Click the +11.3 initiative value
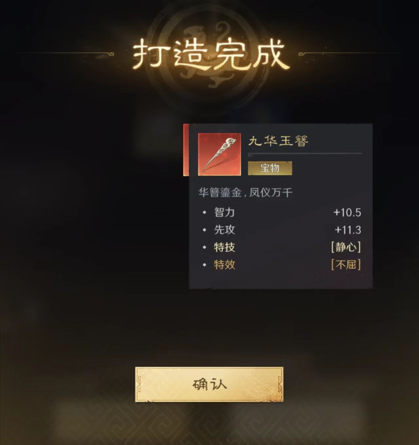 tap(348, 230)
